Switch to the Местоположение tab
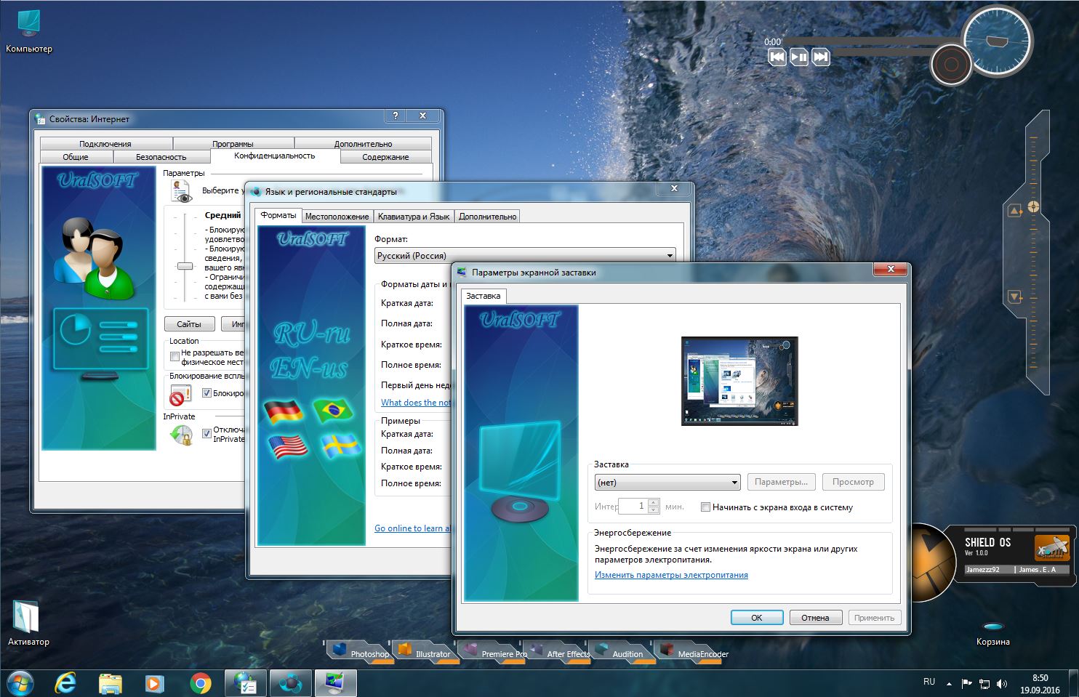 click(x=337, y=217)
